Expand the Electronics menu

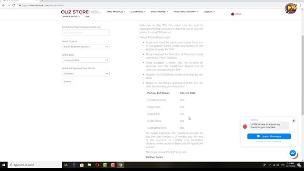[138, 12]
